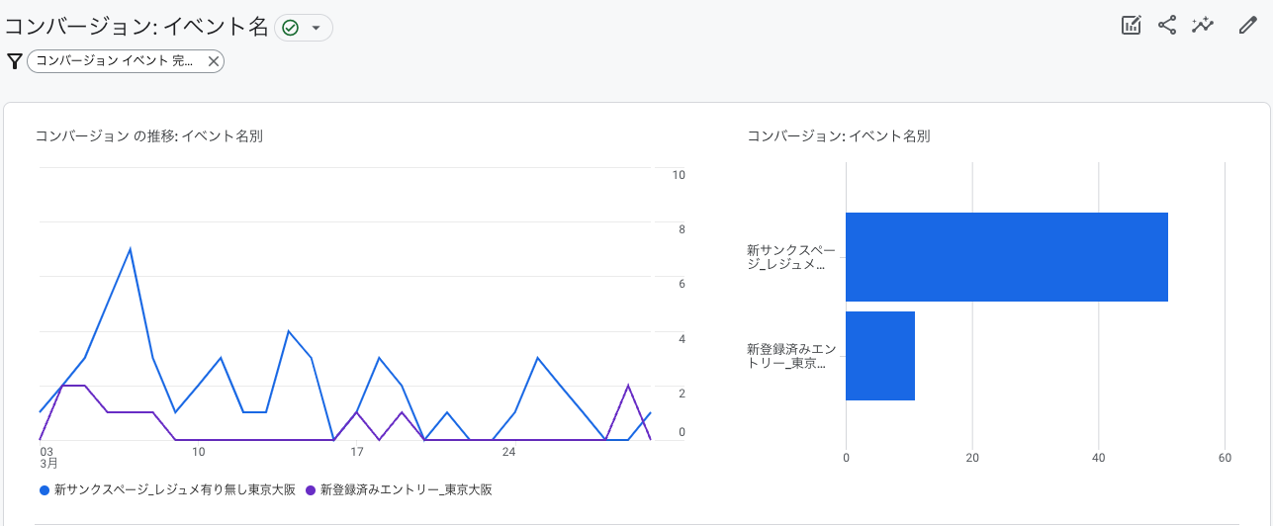The image size is (1273, 526).
Task: Open the customize report pencil icon
Action: click(1247, 27)
